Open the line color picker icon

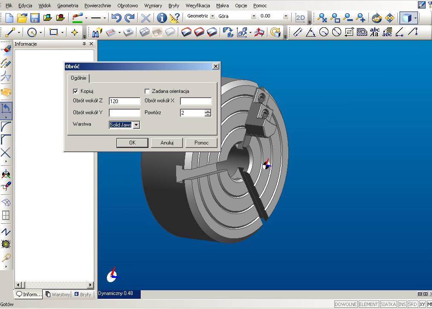pos(78,18)
